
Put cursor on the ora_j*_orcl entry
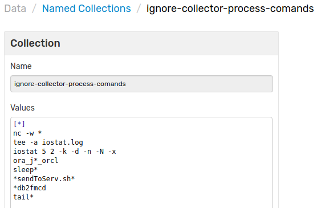(x=35, y=161)
